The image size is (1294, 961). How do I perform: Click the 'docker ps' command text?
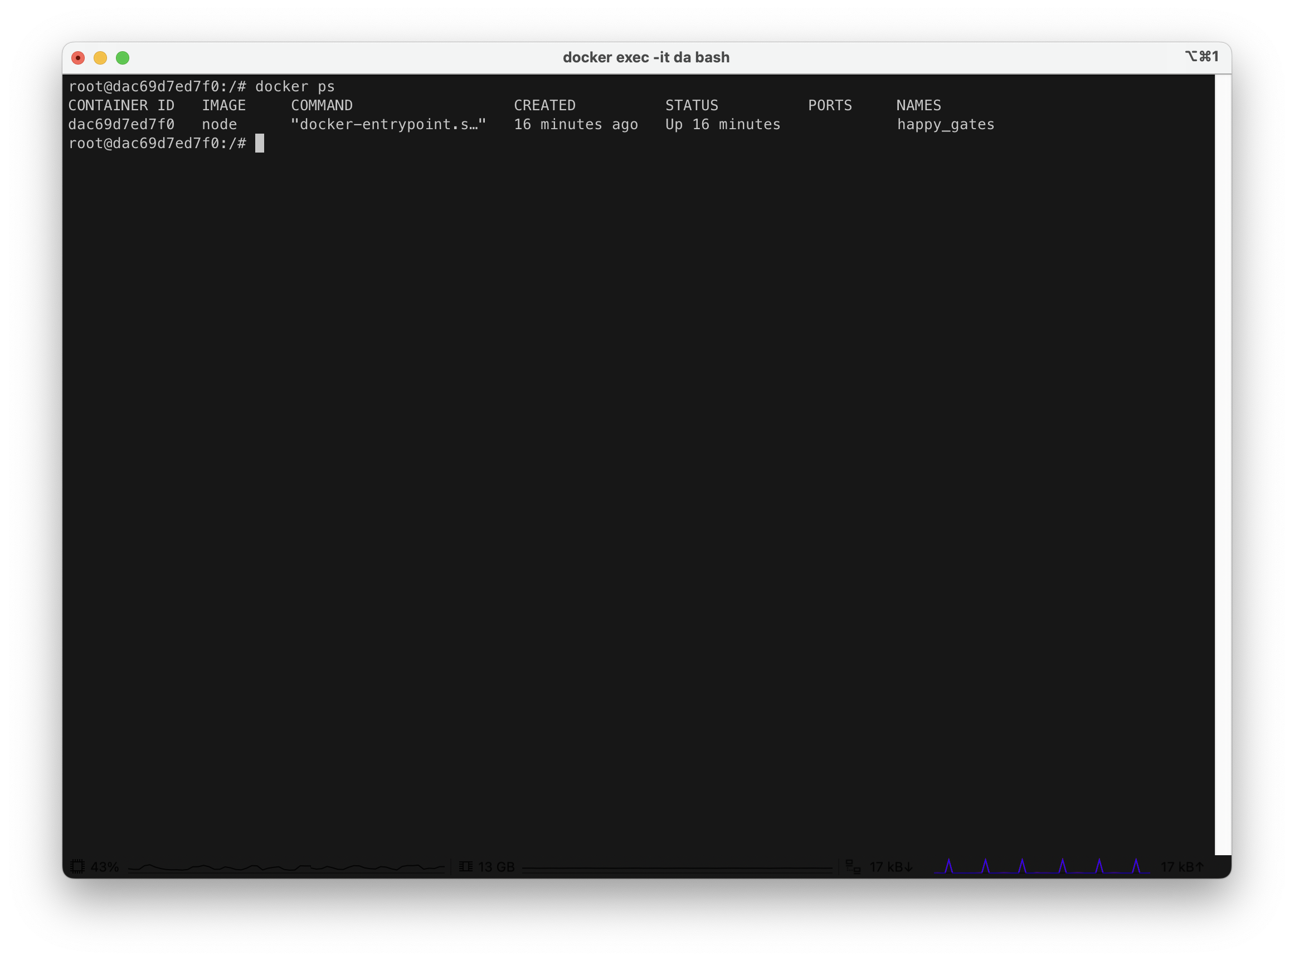(x=295, y=87)
